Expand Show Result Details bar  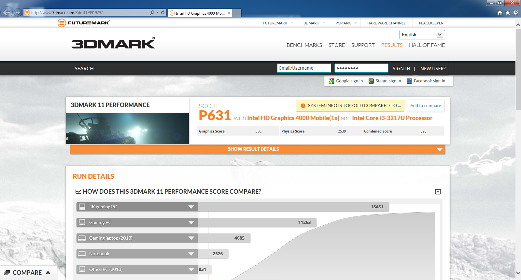coord(258,149)
